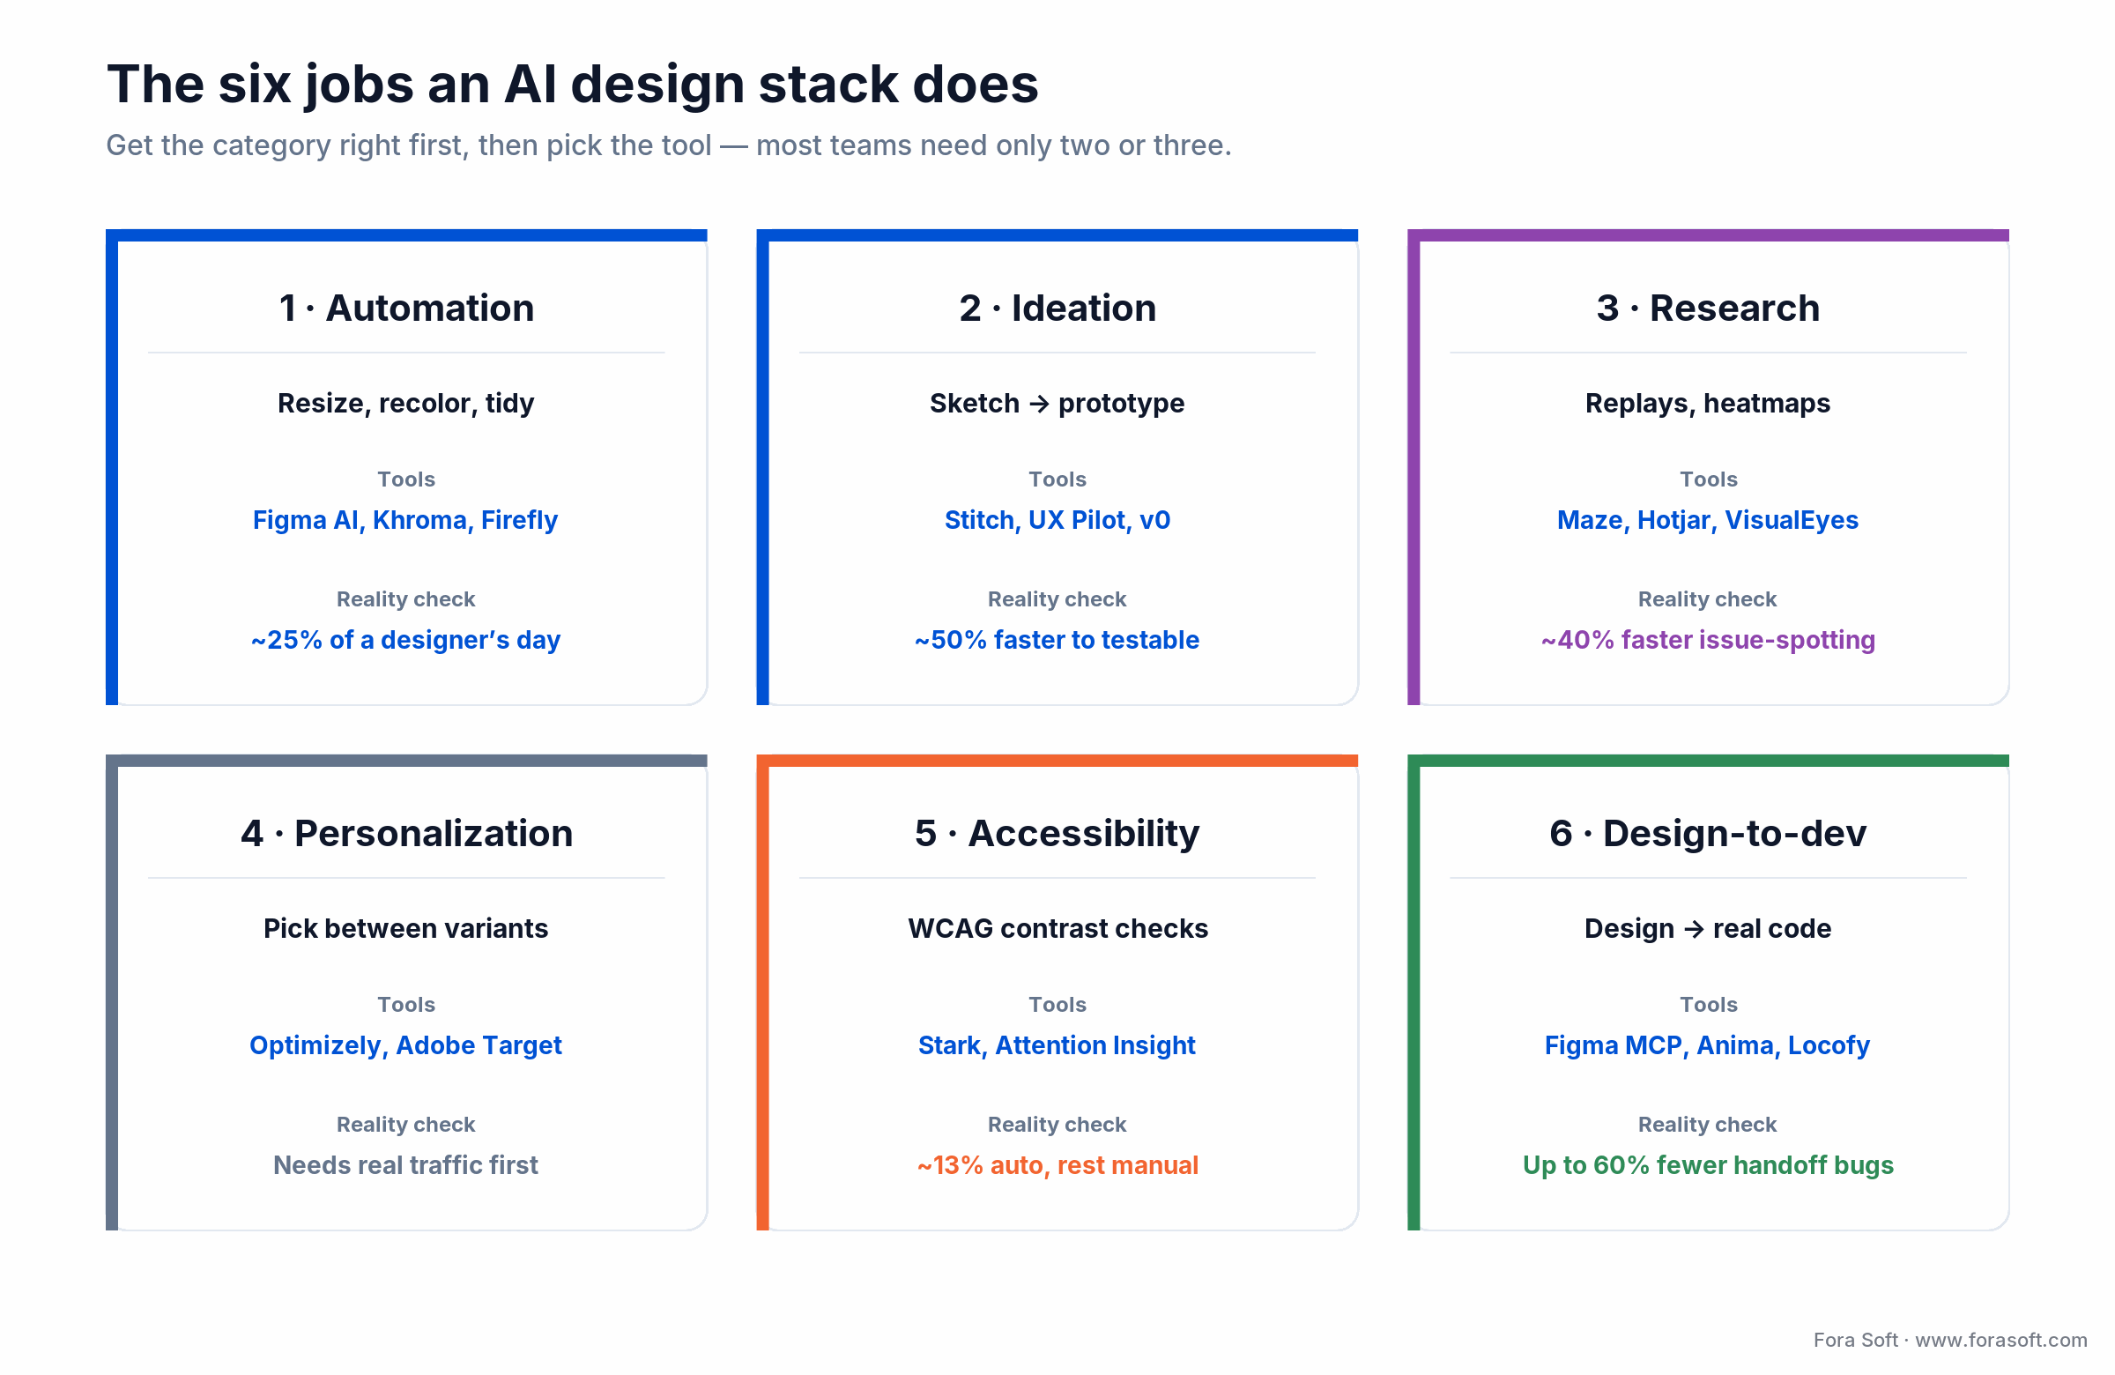The image size is (2115, 1375).
Task: Click the 'Reality check' label in the Ideation card
Action: [1057, 599]
